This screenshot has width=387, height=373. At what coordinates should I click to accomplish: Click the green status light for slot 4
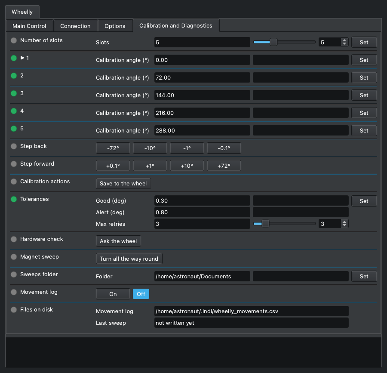click(x=14, y=111)
